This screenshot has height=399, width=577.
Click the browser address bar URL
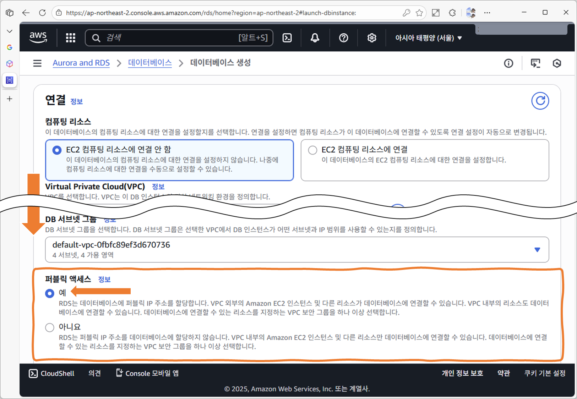click(211, 13)
